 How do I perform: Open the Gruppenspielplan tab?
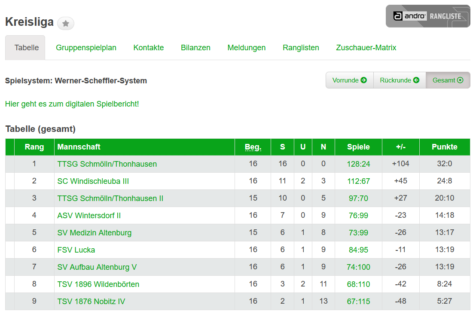(x=86, y=48)
